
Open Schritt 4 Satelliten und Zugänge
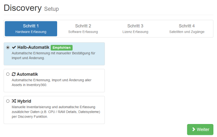point(187,29)
